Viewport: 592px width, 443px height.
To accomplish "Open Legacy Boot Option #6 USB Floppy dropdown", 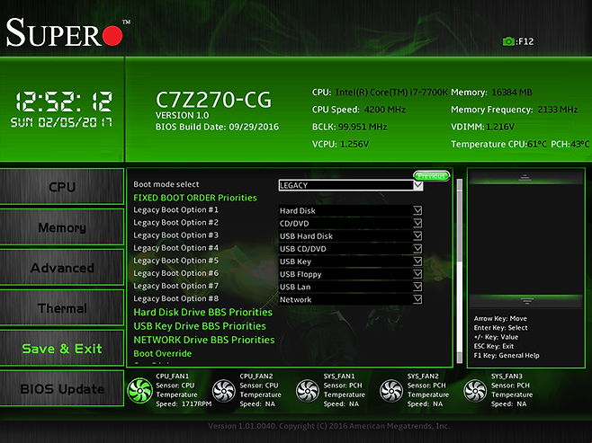I will coord(351,274).
